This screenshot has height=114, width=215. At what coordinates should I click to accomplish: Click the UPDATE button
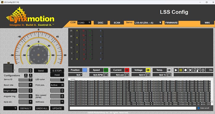pos(57,108)
